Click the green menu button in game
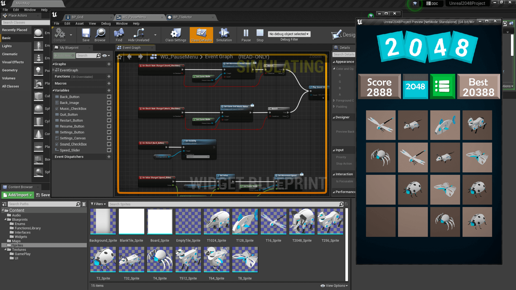The width and height of the screenshot is (516, 290). (x=442, y=86)
